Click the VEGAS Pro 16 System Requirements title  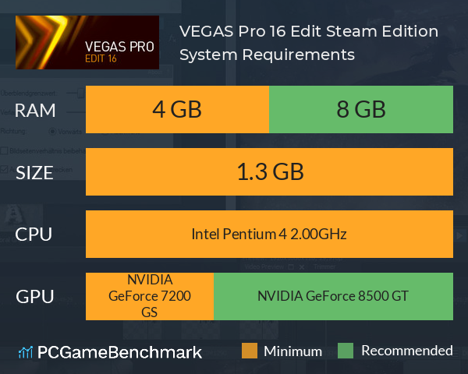pos(308,43)
